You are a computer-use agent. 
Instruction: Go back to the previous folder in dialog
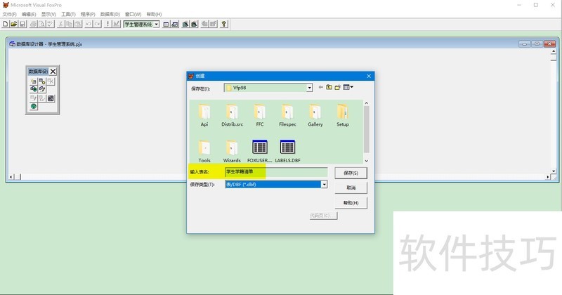pos(320,88)
